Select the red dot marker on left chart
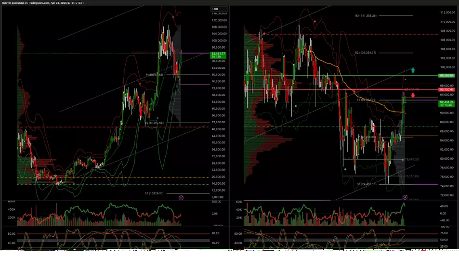Image resolution: width=459 pixels, height=267 pixels. click(140, 84)
